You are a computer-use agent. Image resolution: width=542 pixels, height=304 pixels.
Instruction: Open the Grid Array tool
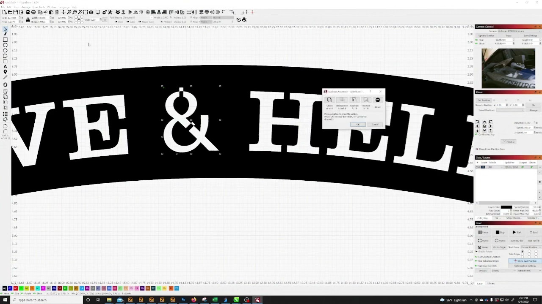pos(5,114)
